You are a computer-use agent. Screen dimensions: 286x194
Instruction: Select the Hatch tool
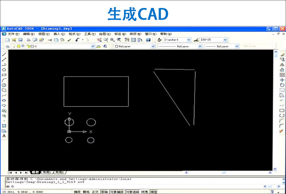[4, 126]
